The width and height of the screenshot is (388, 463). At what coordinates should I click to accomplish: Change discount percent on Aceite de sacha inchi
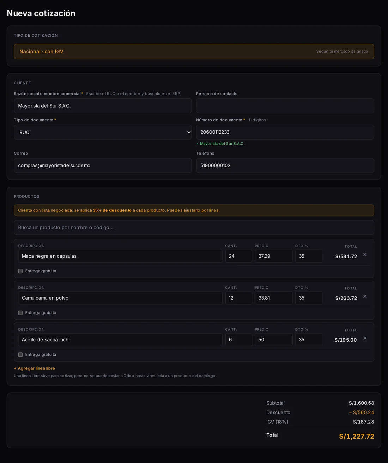pos(309,339)
